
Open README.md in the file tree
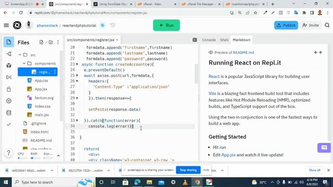coord(41,140)
